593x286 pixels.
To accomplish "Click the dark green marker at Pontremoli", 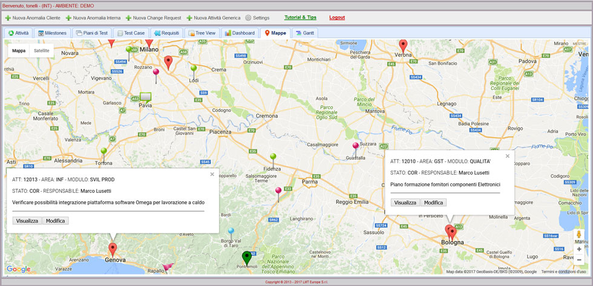I will 247,258.
